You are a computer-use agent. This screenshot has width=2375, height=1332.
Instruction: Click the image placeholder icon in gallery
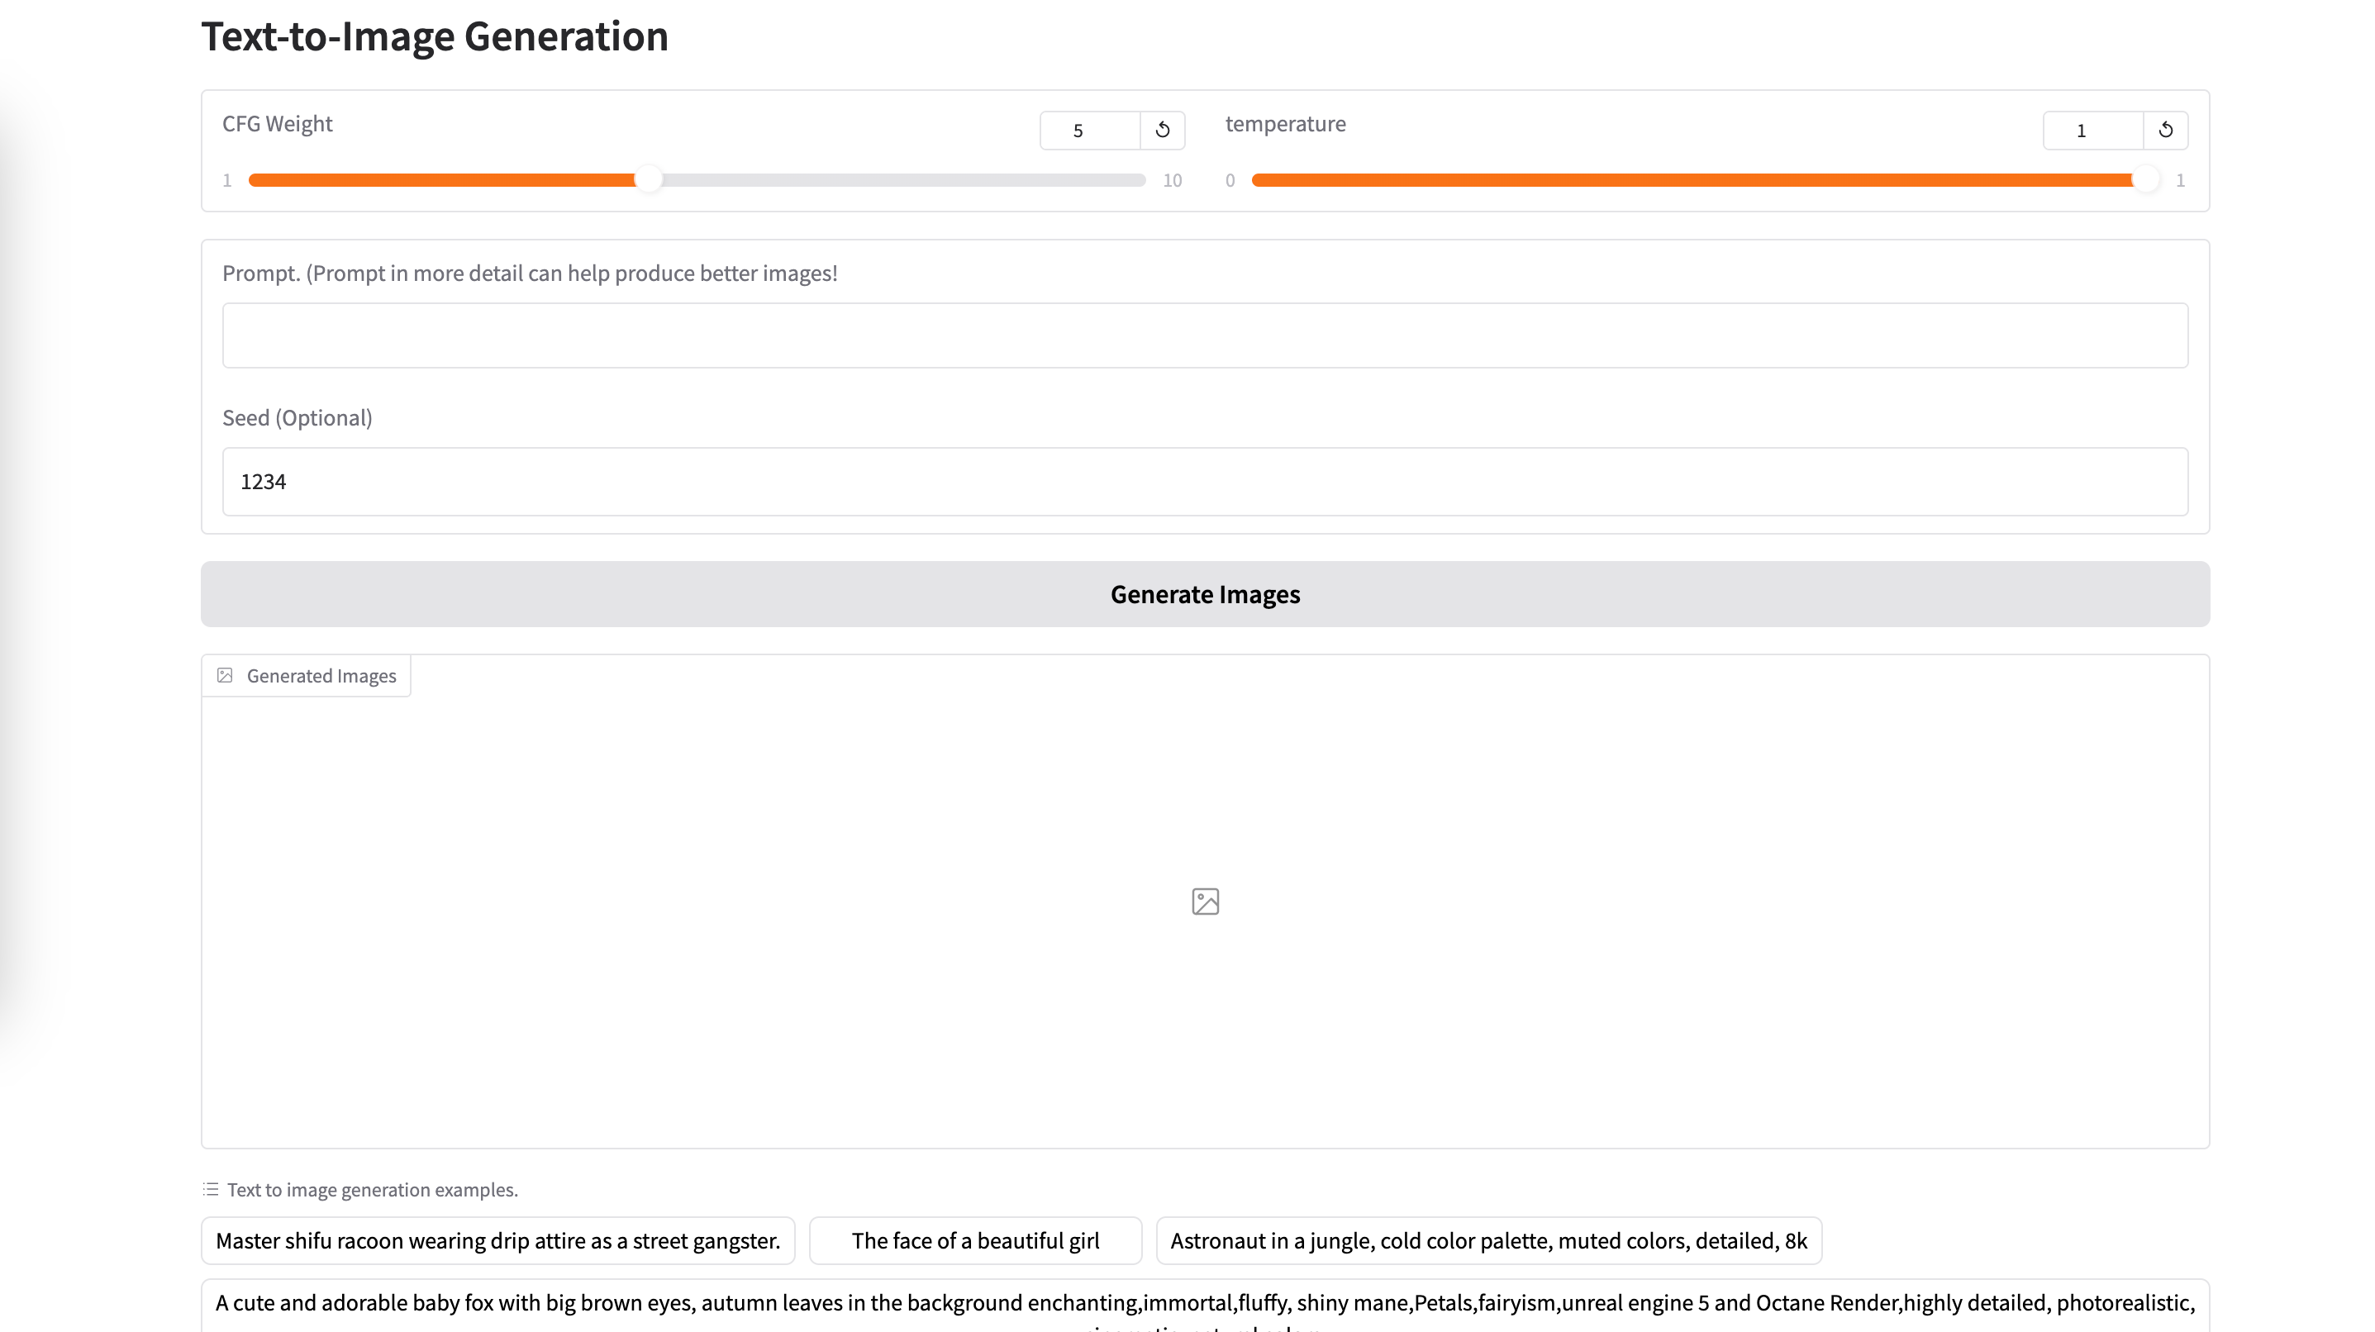click(x=1205, y=901)
